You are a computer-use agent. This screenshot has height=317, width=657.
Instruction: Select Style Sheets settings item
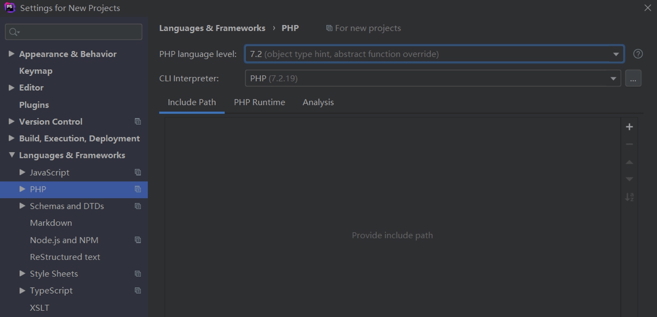point(54,274)
